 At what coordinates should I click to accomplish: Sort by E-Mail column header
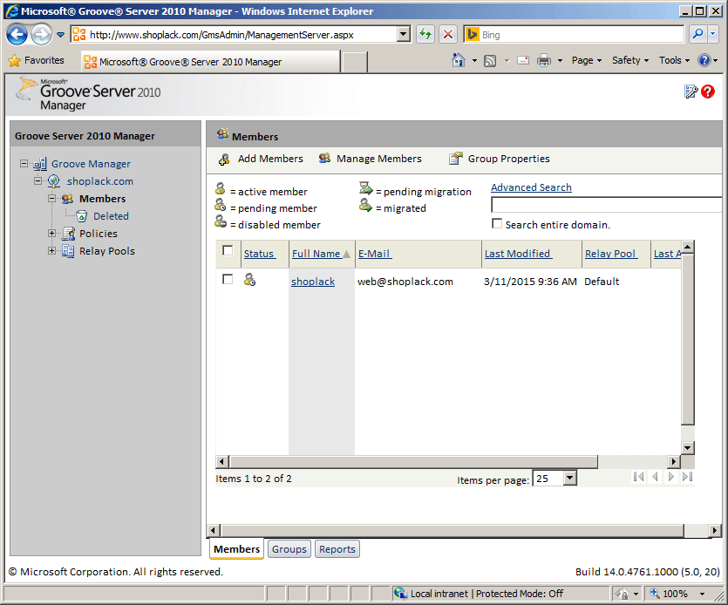(x=374, y=254)
